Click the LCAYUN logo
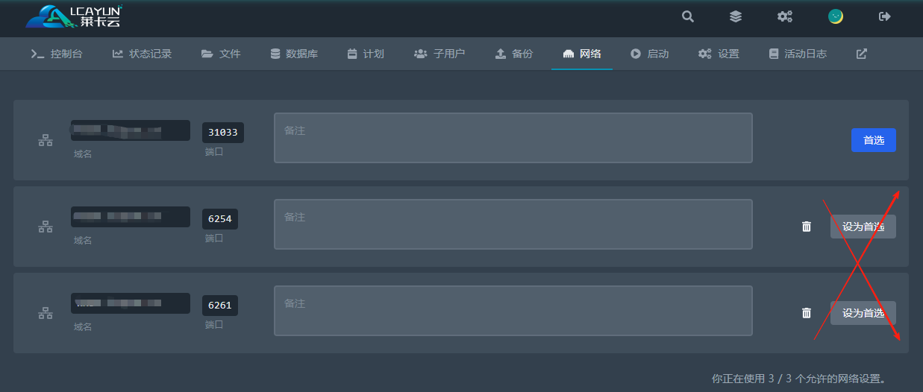Viewport: 923px width, 392px height. (74, 16)
